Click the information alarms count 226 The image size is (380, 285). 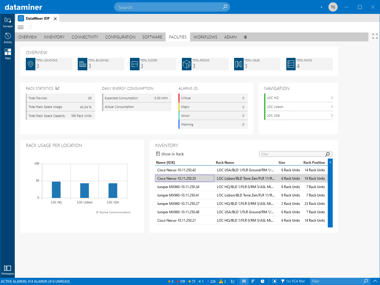[x=211, y=281]
